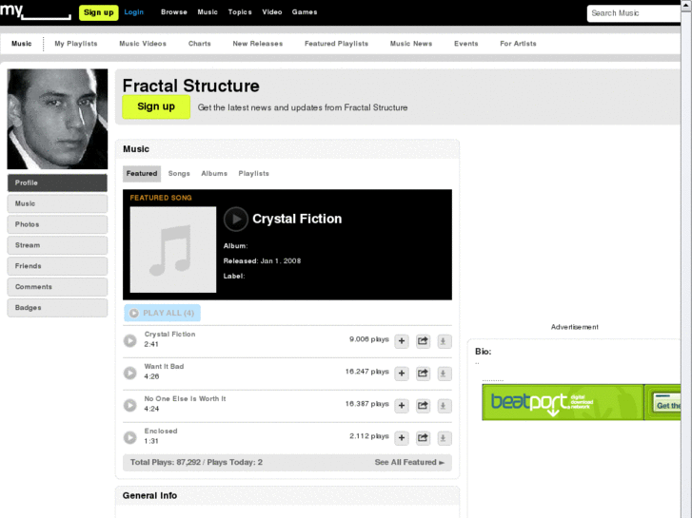Screen dimensions: 692x518
Task: Click the yellow Sign up button beside artist name
Action: click(156, 107)
